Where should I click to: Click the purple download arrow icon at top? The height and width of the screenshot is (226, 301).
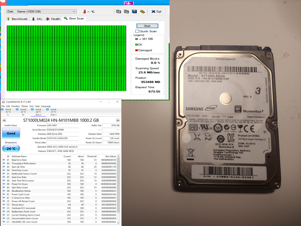(x=129, y=3)
